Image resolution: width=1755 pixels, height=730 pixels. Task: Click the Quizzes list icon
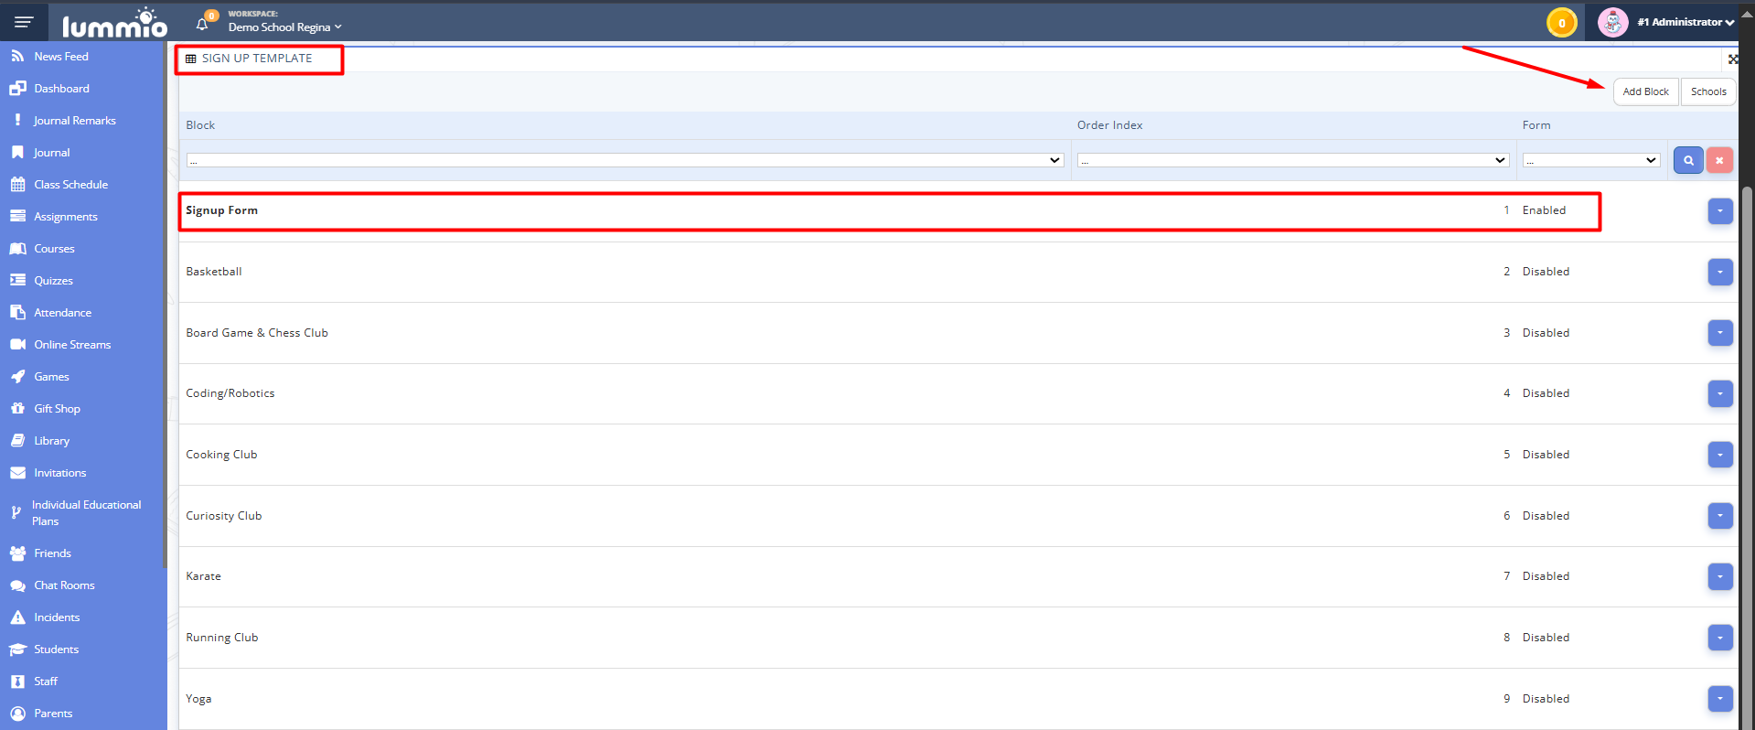click(17, 281)
